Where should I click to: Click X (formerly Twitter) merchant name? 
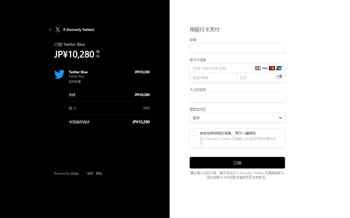tap(79, 30)
